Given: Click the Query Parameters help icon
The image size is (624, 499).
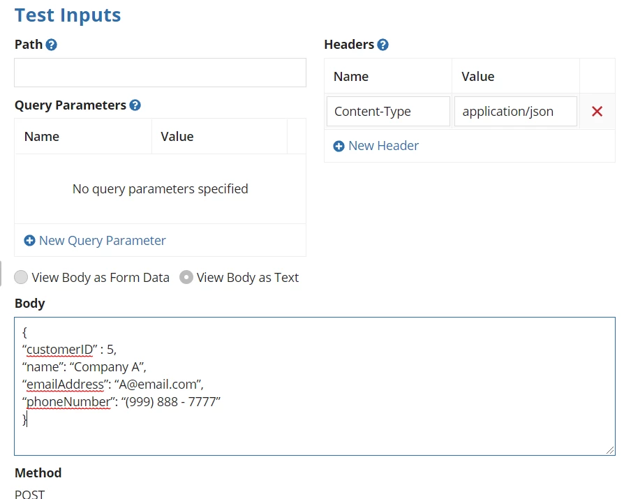Looking at the screenshot, I should 135,105.
